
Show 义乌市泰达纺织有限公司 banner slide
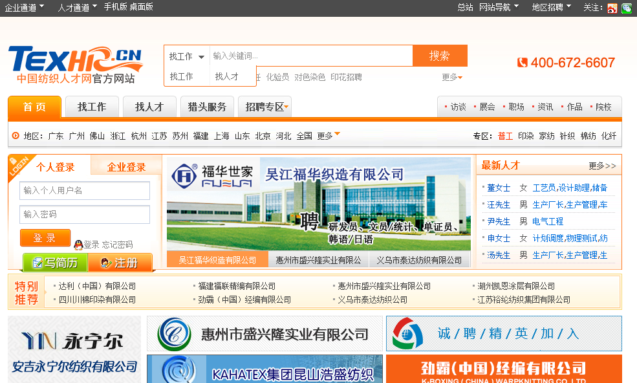point(419,260)
